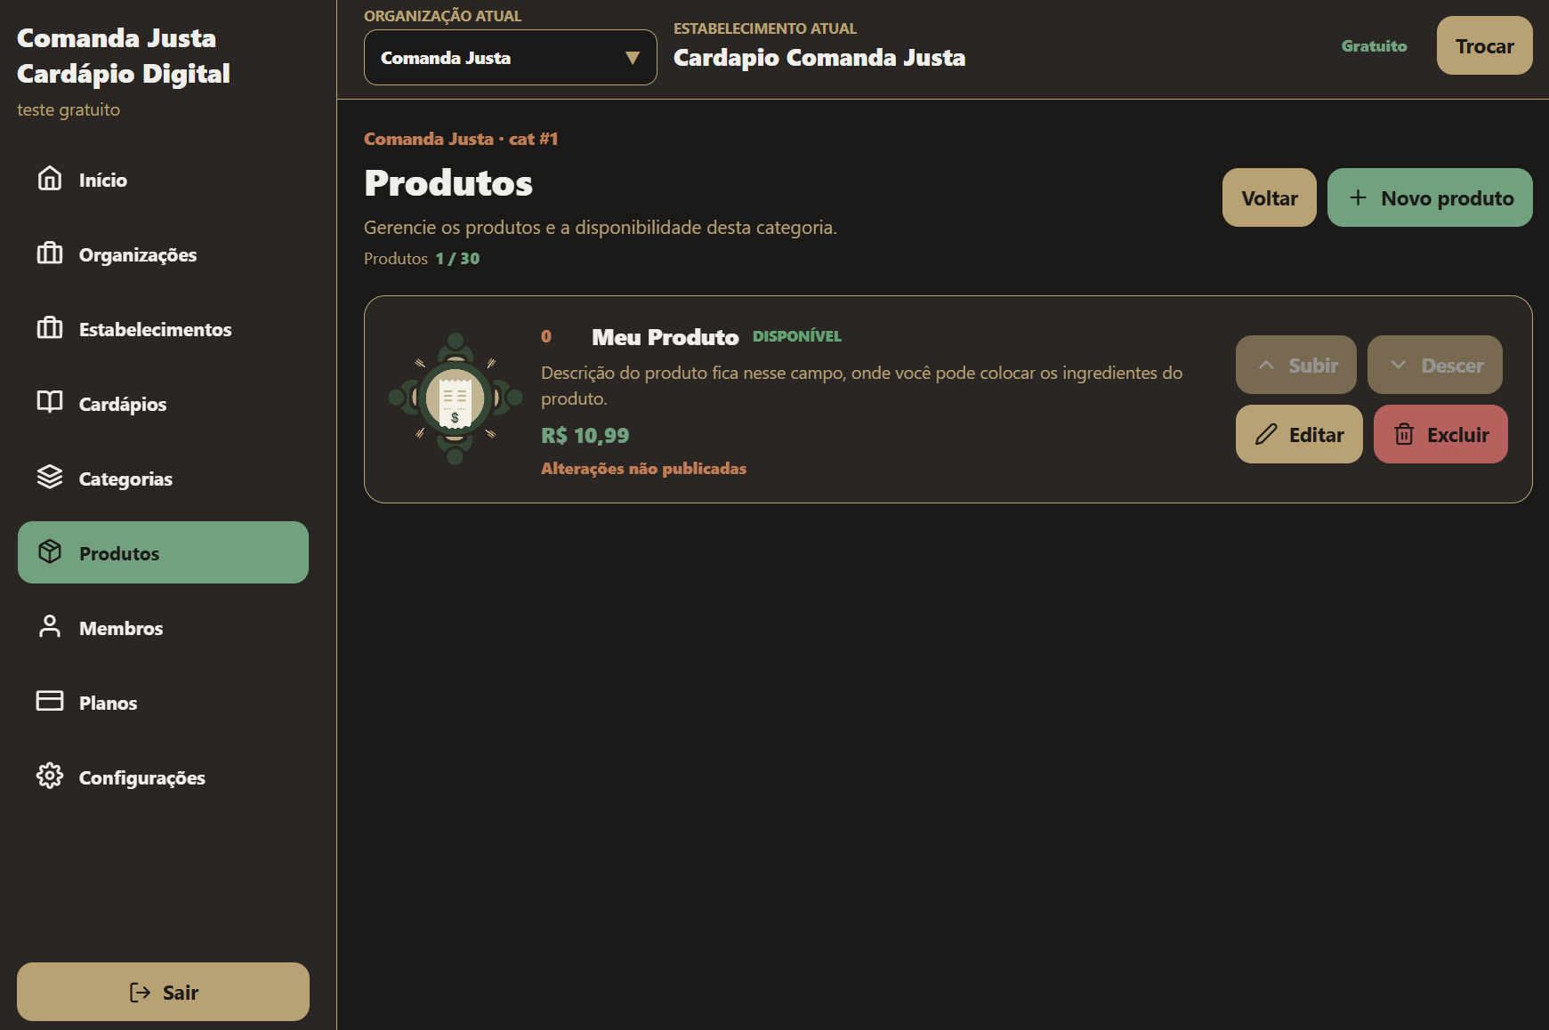This screenshot has height=1030, width=1549.
Task: Click the Estabelecimentos briefcase icon
Action: [50, 328]
